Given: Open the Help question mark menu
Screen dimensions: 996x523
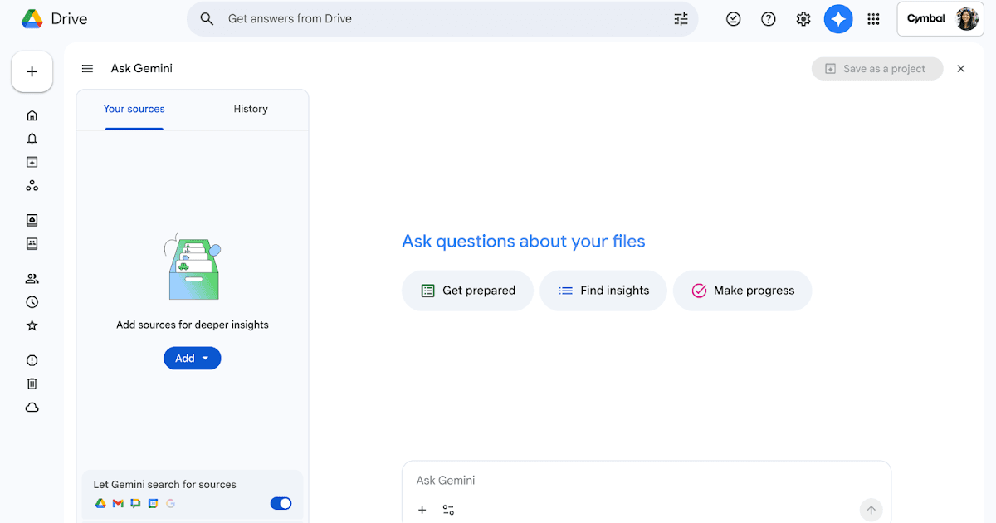Looking at the screenshot, I should (769, 19).
